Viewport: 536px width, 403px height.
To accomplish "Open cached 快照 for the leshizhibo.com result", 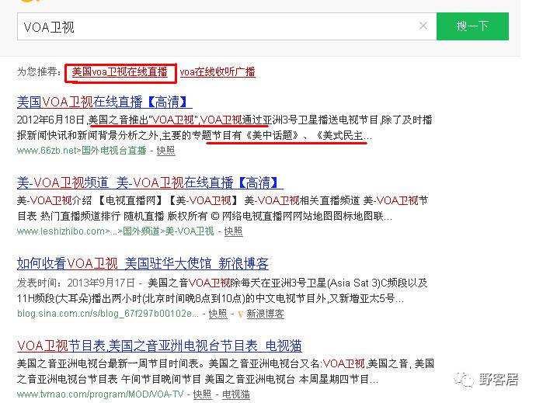I will [x=234, y=231].
